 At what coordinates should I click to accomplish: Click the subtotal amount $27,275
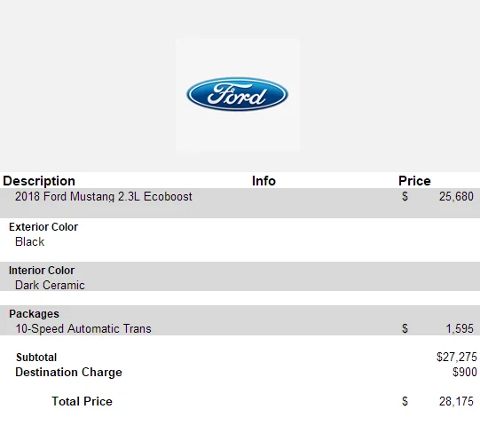[456, 357]
